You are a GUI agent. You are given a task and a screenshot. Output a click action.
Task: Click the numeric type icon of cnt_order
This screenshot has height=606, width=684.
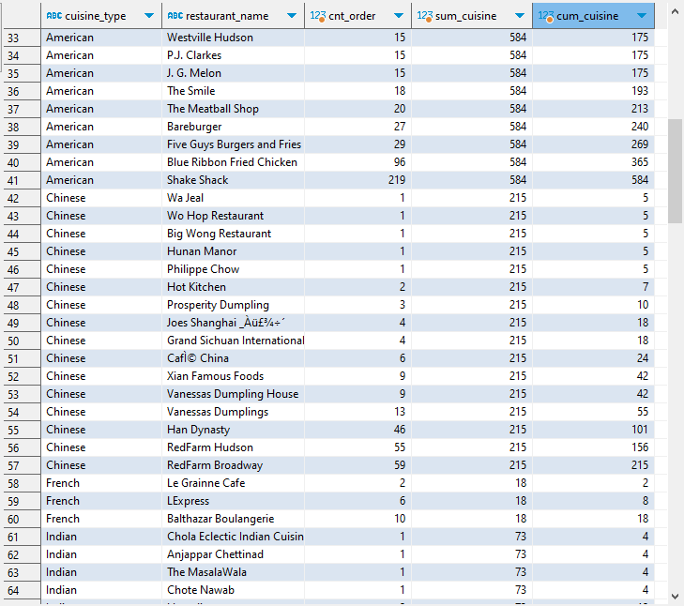pyautogui.click(x=318, y=16)
